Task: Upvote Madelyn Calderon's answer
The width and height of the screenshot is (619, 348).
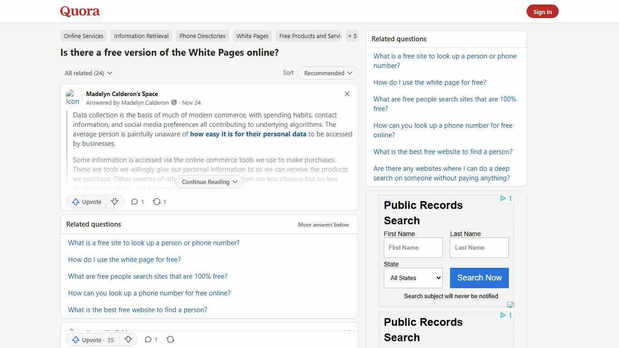Action: [x=86, y=202]
